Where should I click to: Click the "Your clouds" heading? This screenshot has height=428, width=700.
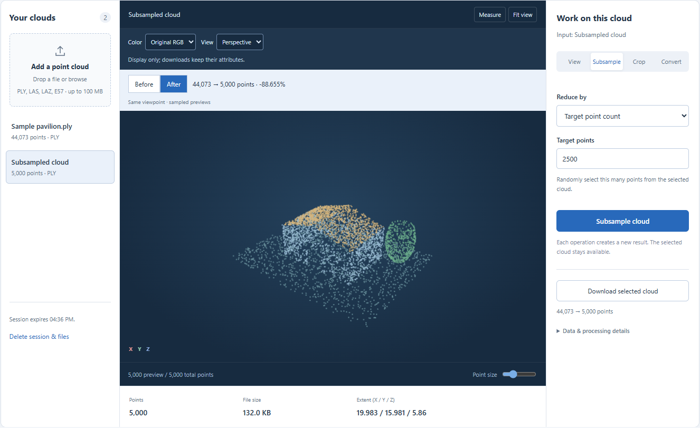[x=32, y=18]
